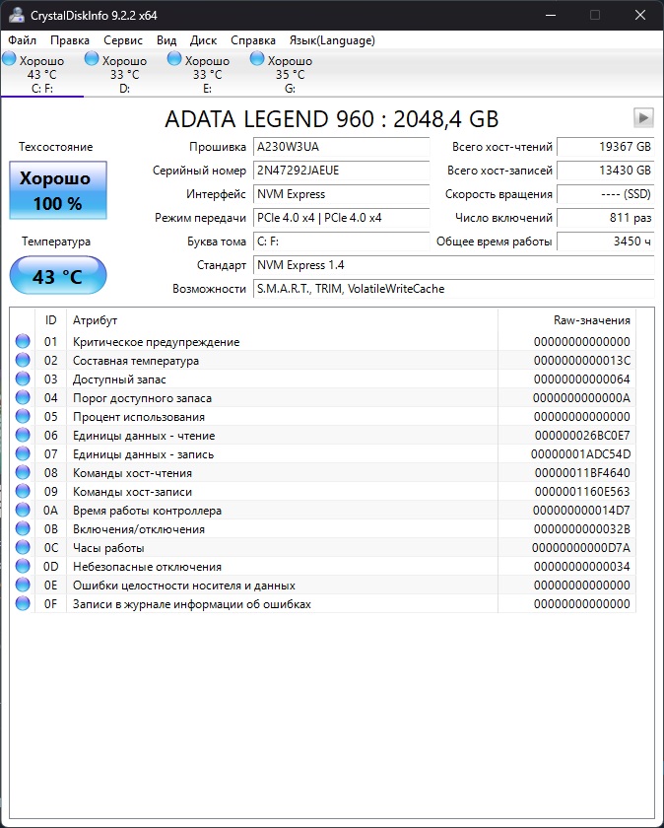The height and width of the screenshot is (828, 664).
Task: Click the Raw-значения column header
Action: coord(566,320)
